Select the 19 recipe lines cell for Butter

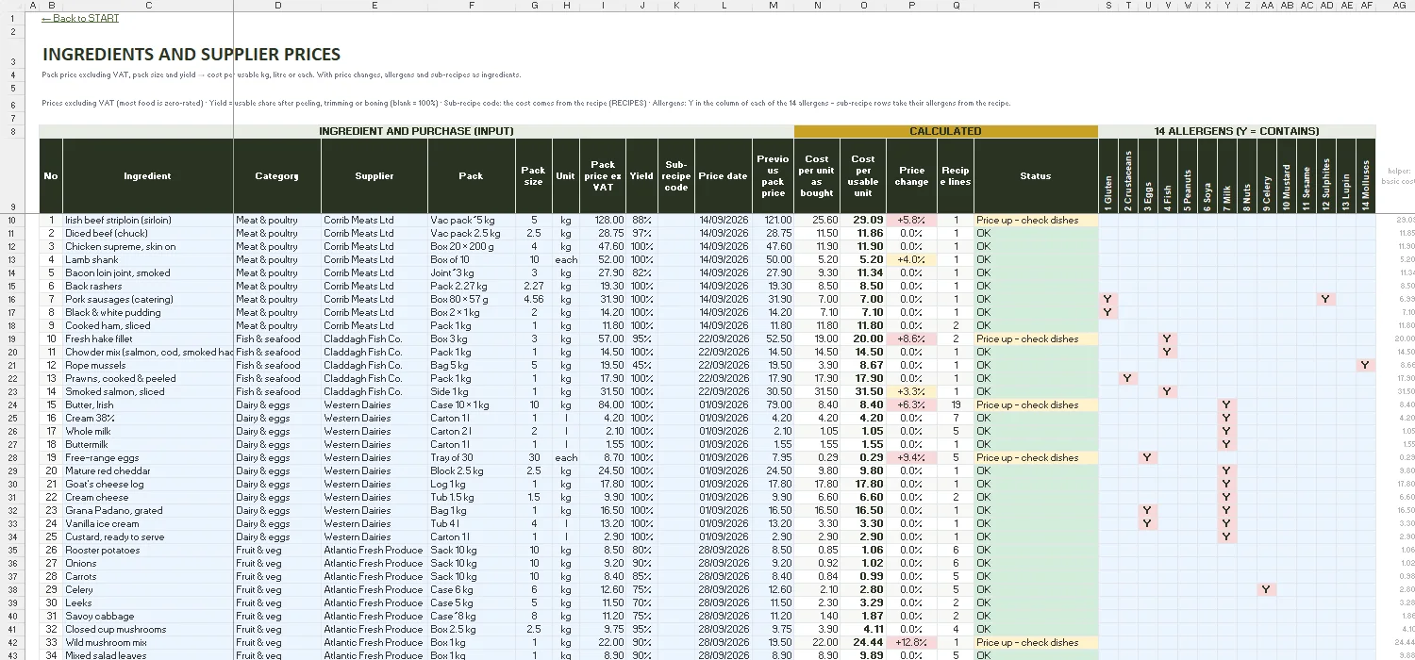pyautogui.click(x=955, y=404)
